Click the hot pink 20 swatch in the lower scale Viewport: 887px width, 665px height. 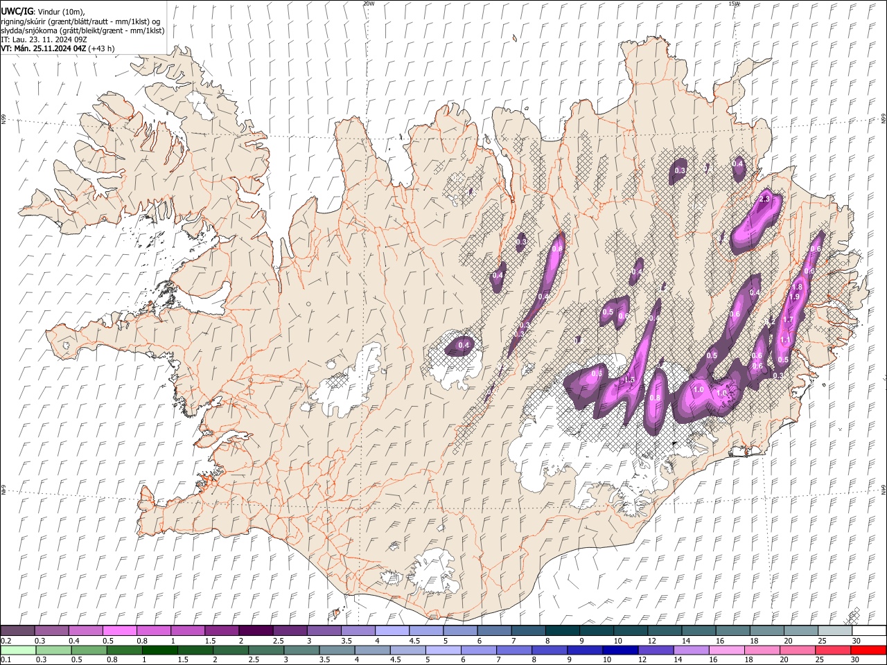click(797, 650)
